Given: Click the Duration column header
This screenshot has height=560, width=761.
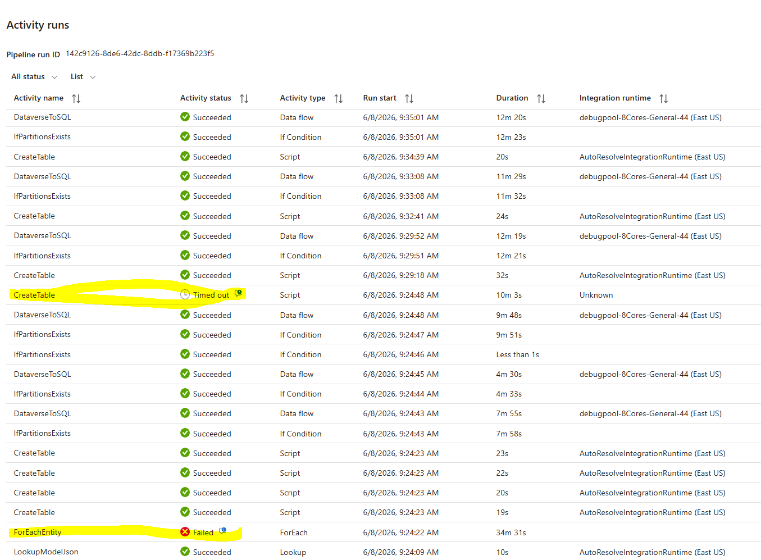Looking at the screenshot, I should tap(512, 98).
